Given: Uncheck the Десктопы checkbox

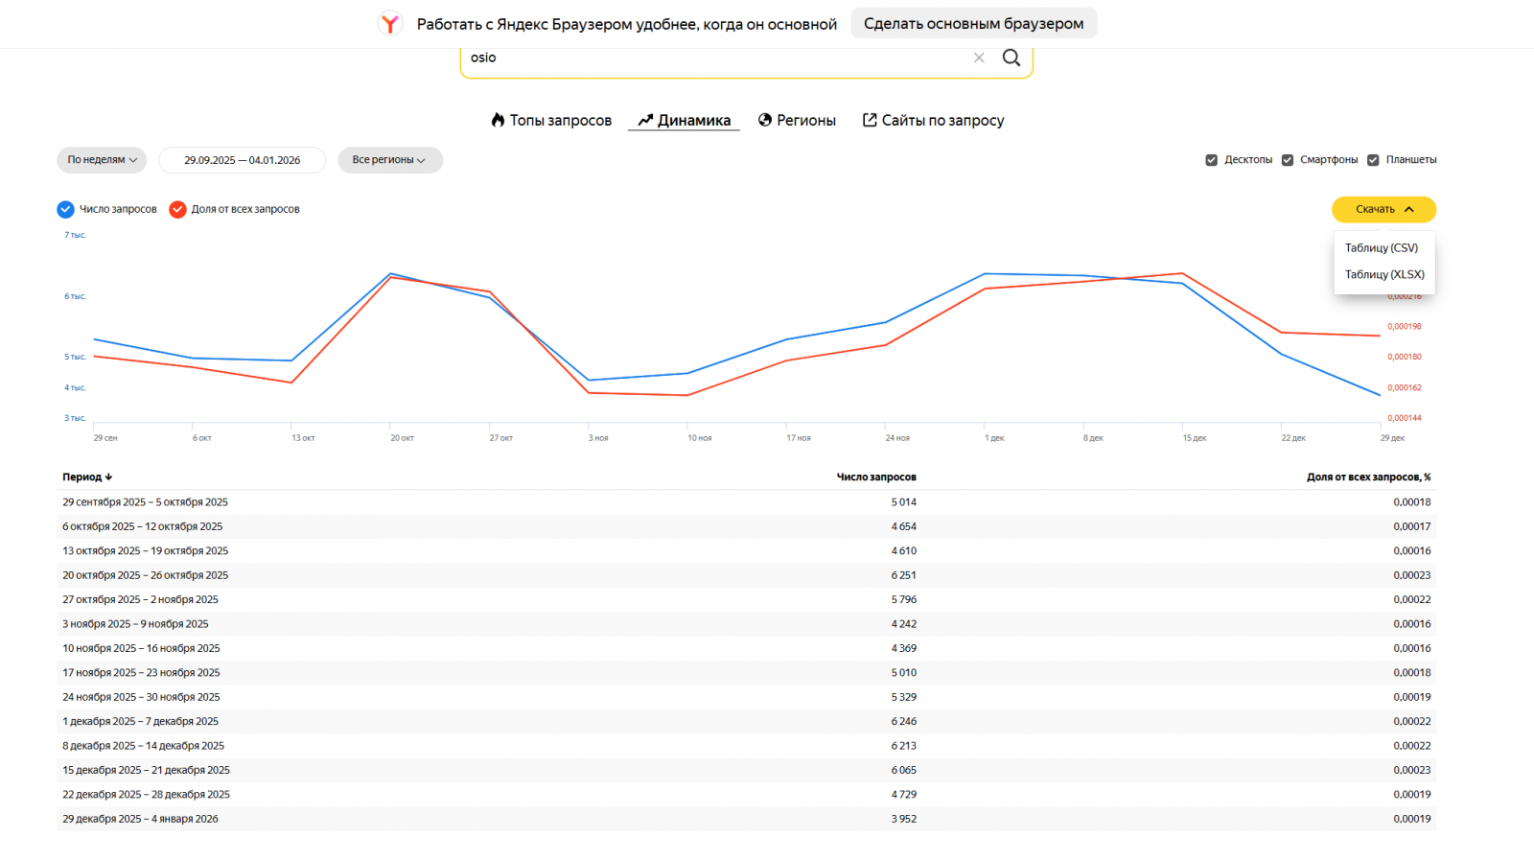Looking at the screenshot, I should (1212, 160).
